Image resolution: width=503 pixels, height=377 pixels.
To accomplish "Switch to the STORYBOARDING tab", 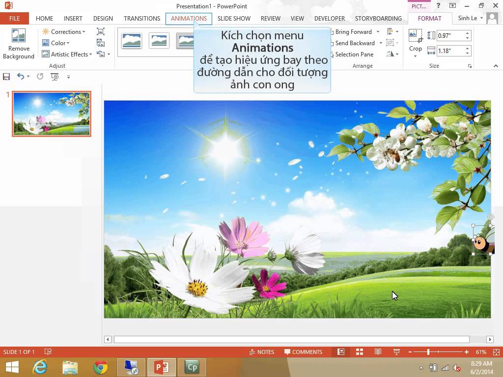I will 378,18.
